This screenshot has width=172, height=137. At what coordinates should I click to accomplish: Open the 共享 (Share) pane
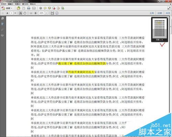(168, 13)
